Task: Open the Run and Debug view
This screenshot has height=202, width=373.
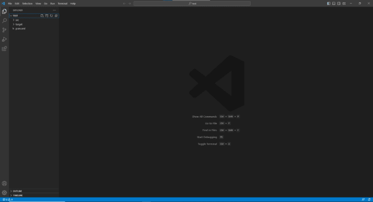Action: point(4,39)
